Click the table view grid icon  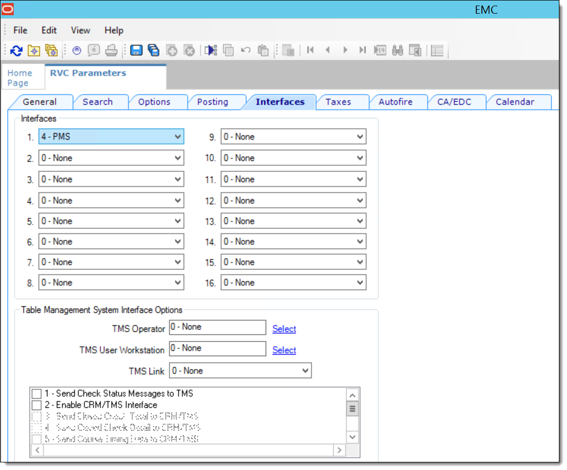point(437,51)
